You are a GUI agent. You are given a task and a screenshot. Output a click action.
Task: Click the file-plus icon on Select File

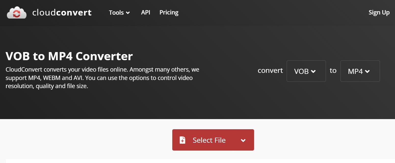pyautogui.click(x=182, y=140)
